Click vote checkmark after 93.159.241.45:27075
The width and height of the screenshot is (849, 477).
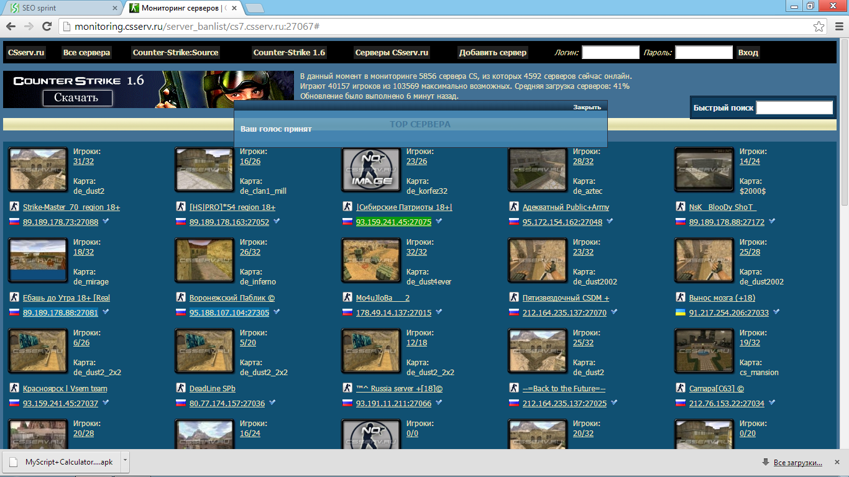(439, 221)
